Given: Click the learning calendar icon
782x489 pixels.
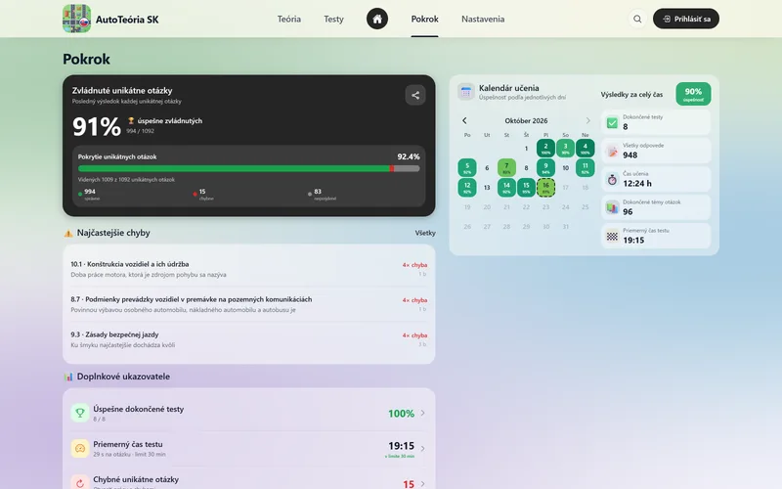Looking at the screenshot, I should [466, 92].
